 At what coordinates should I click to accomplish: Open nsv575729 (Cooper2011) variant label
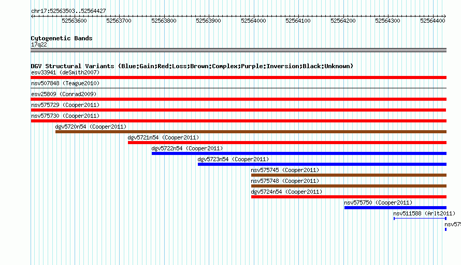click(65, 105)
